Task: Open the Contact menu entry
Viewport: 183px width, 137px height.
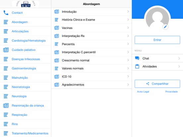Action: (26, 13)
